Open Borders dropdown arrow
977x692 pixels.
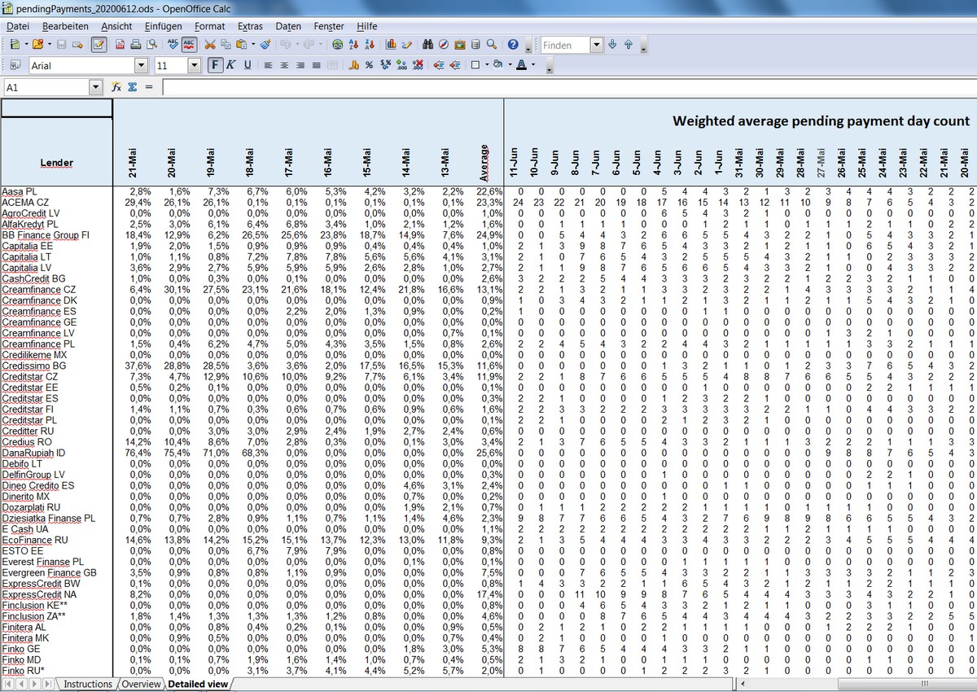(487, 65)
